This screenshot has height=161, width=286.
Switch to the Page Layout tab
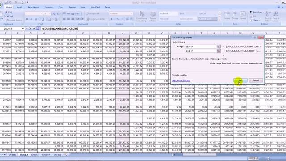(34, 7)
